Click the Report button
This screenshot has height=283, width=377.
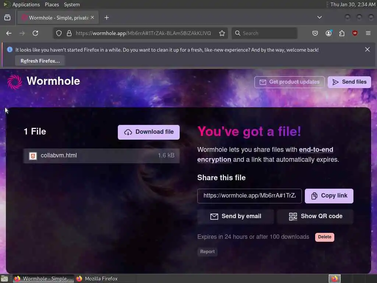coord(208,252)
